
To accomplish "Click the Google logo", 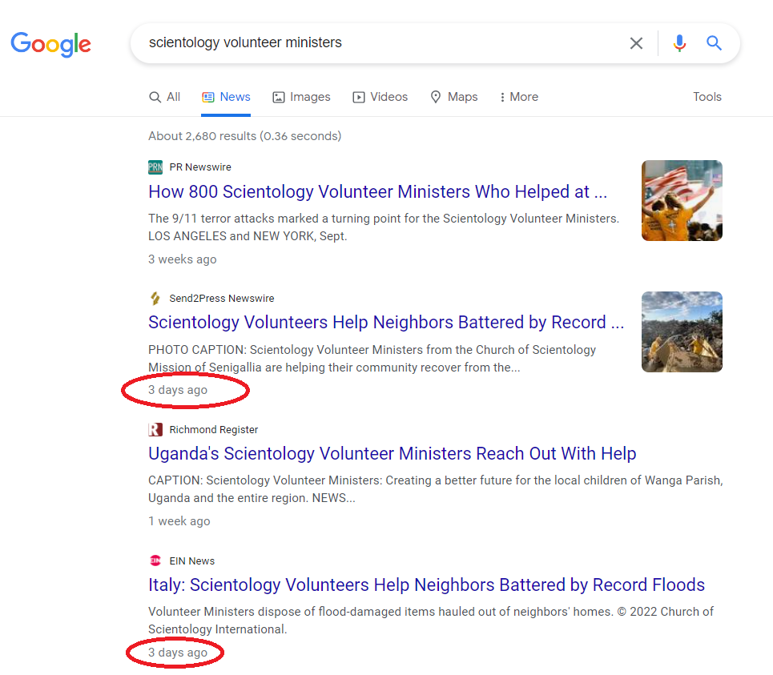I will [50, 44].
